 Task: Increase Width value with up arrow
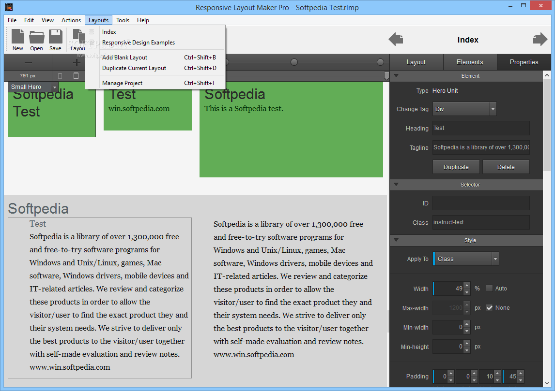point(467,285)
